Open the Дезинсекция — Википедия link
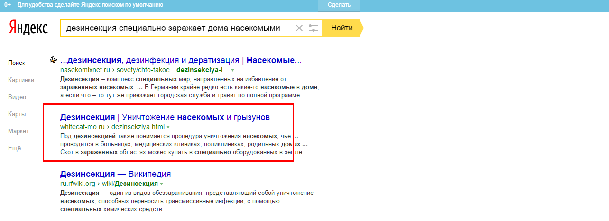 coord(115,174)
